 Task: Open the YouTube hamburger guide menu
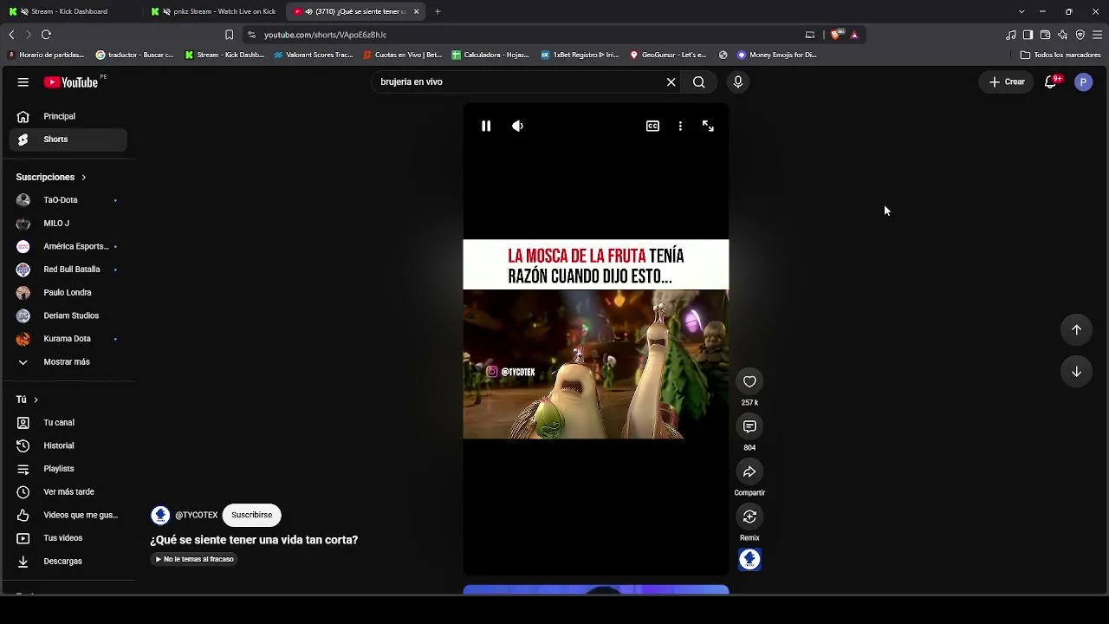point(23,82)
